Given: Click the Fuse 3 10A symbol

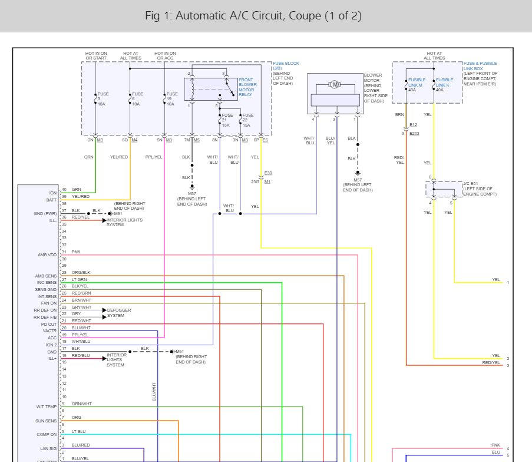Looking at the screenshot, I should pyautogui.click(x=95, y=99).
